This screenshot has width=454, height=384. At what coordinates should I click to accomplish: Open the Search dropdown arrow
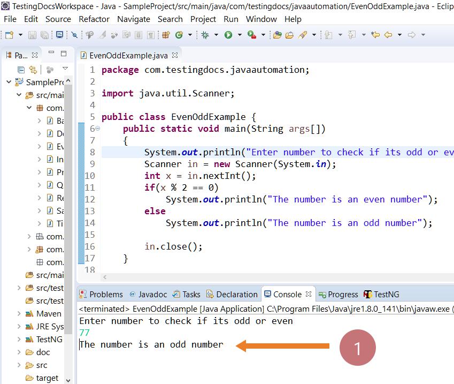point(314,35)
